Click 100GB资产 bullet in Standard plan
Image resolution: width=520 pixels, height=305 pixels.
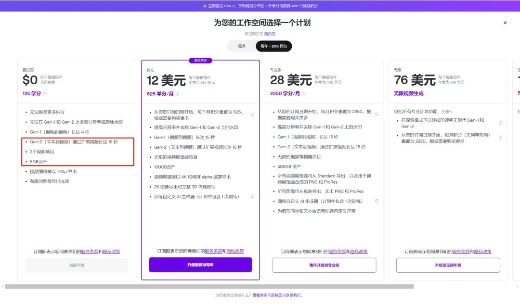point(164,167)
